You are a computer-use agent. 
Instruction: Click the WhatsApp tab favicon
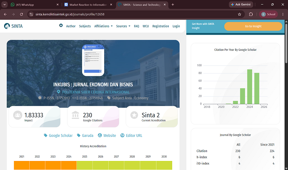[x=12, y=5]
